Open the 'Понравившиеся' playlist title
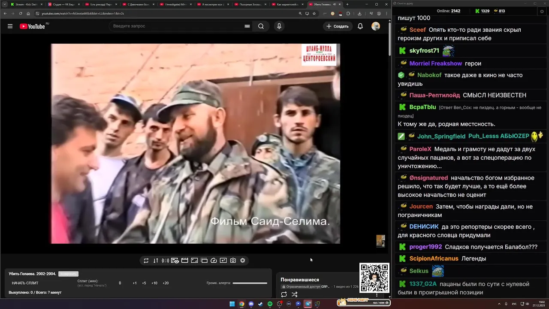Screen dimensions: 549x309 (300, 280)
